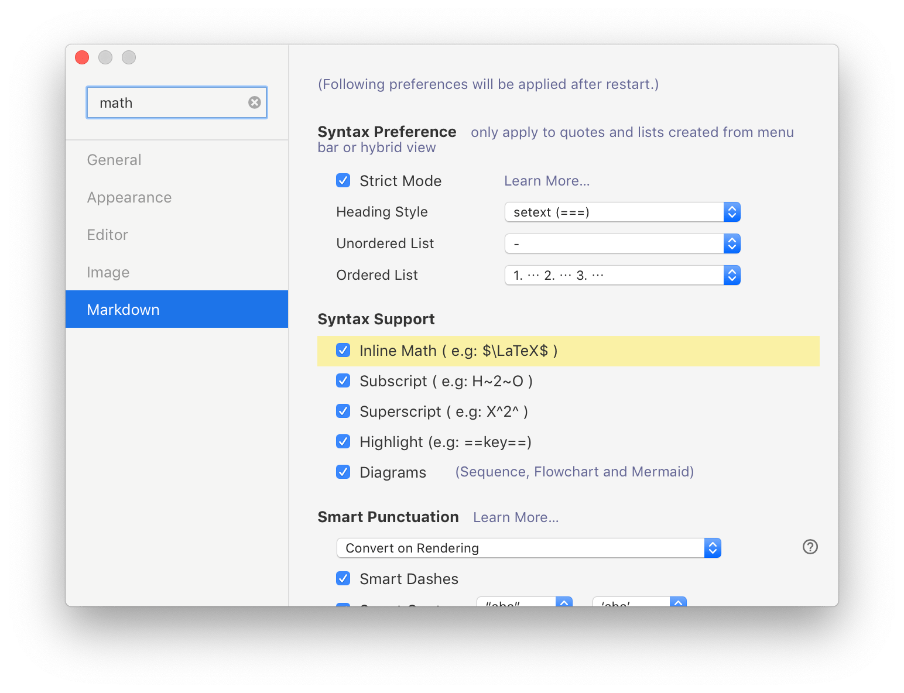
Task: Expand the Ordered List format dropdown
Action: [x=622, y=275]
